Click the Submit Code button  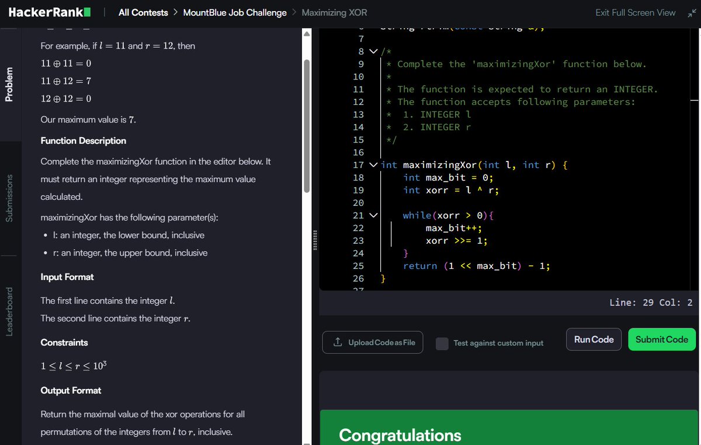662,339
